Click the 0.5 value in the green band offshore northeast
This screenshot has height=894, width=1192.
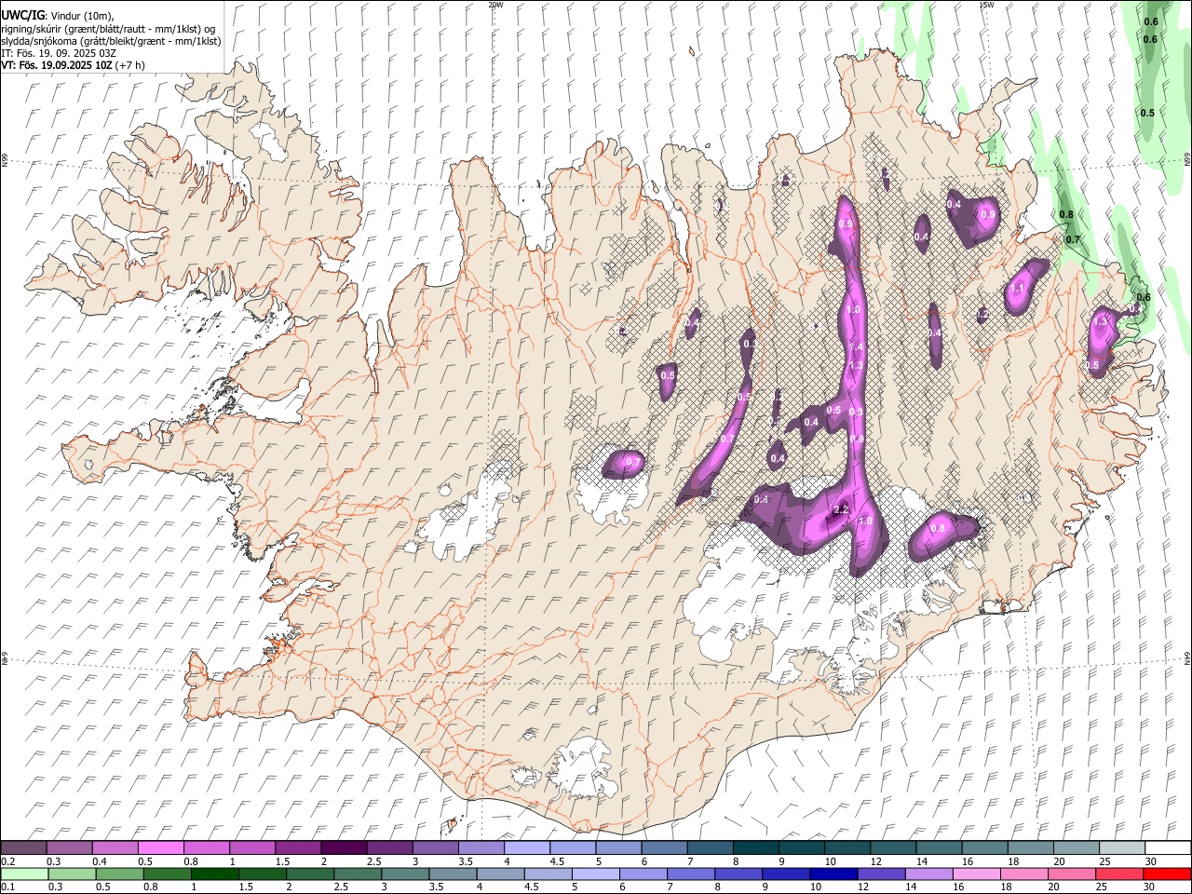[1147, 113]
